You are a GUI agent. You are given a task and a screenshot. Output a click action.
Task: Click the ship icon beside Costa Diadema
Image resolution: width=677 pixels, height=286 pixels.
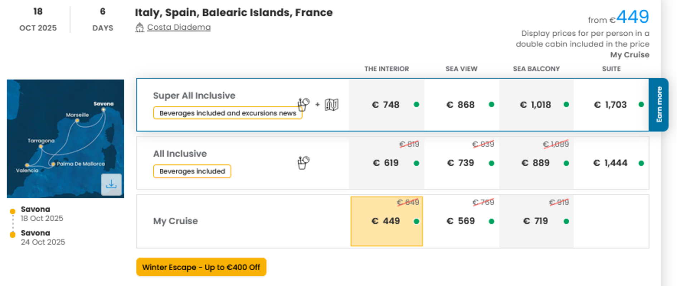[x=140, y=28]
